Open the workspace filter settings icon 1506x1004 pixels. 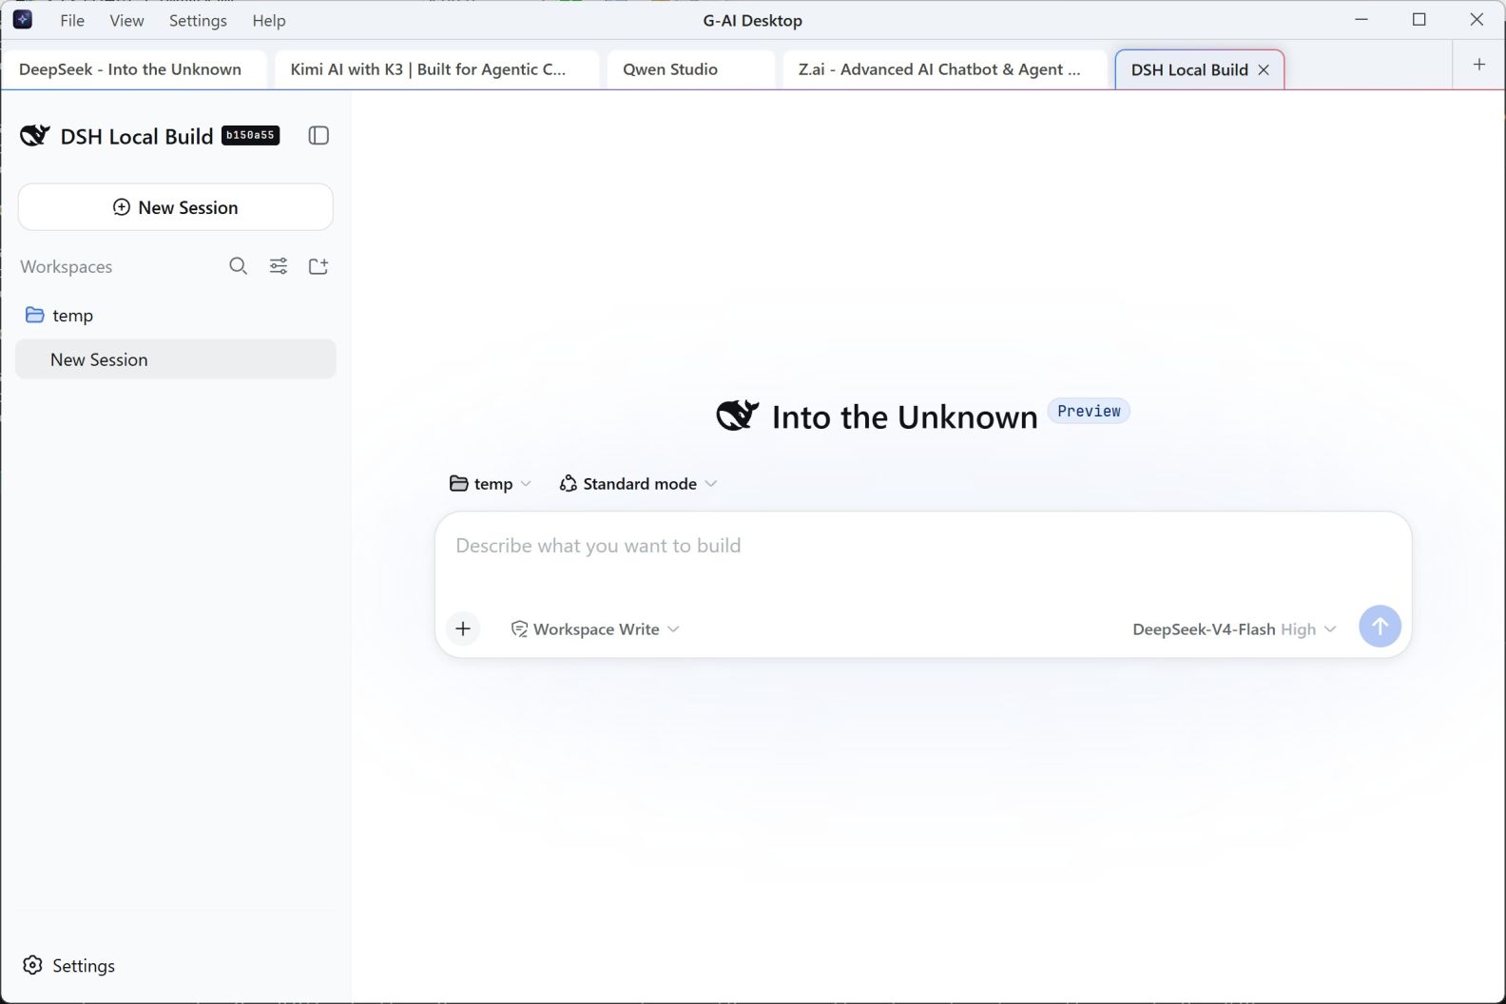click(279, 266)
